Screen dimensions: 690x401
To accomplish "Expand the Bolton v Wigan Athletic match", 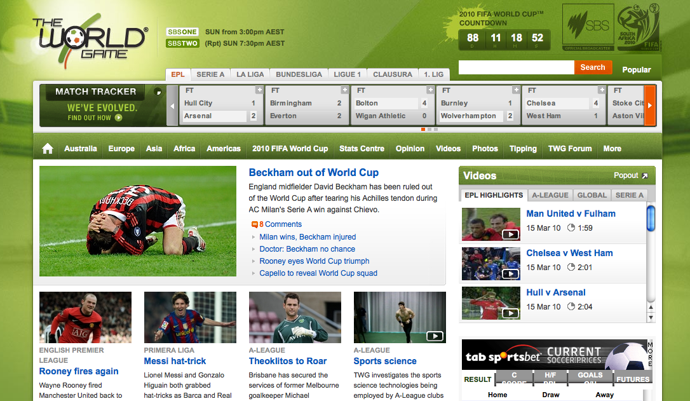I will [x=430, y=90].
